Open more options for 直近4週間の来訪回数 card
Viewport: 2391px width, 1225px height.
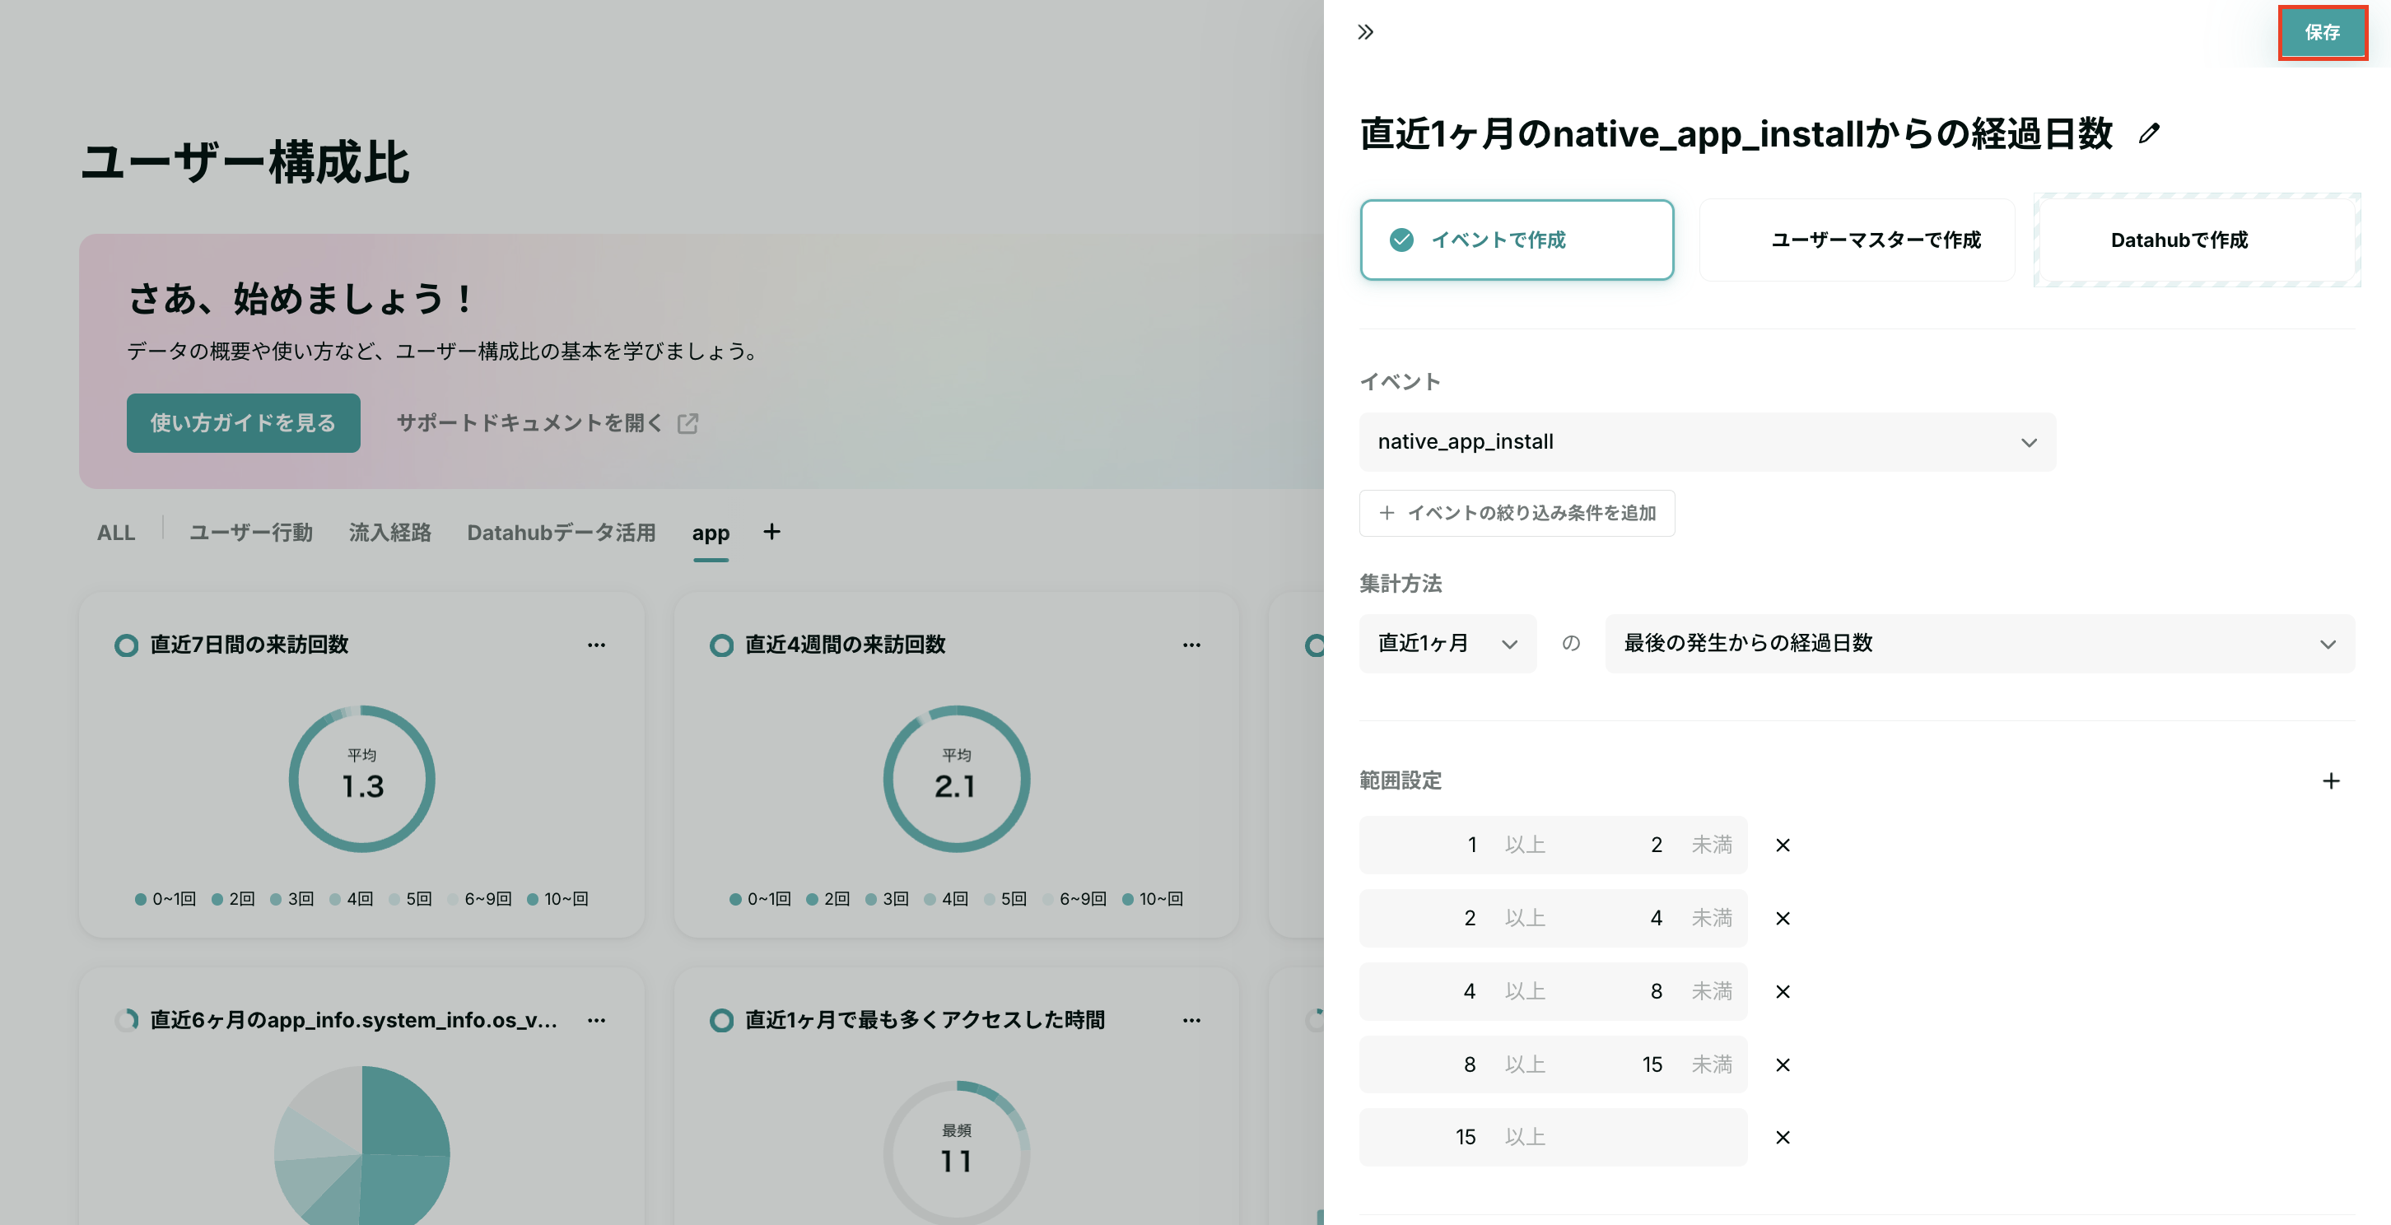tap(1191, 645)
